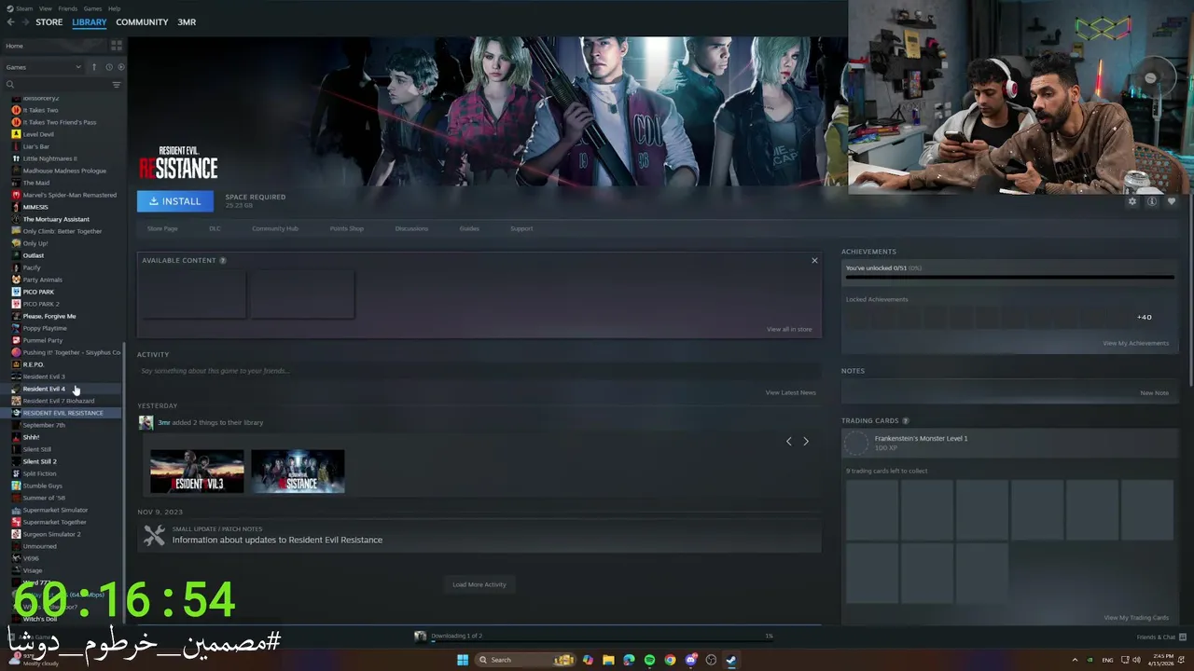Open Windows Start menu

462,660
